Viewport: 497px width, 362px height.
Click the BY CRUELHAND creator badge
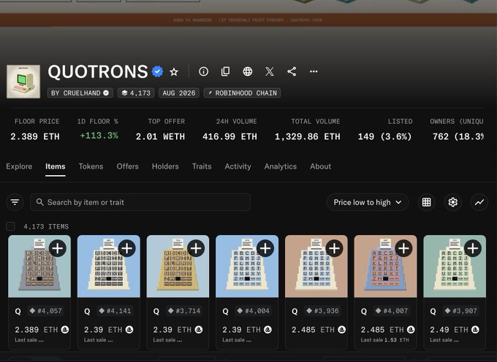coord(80,93)
